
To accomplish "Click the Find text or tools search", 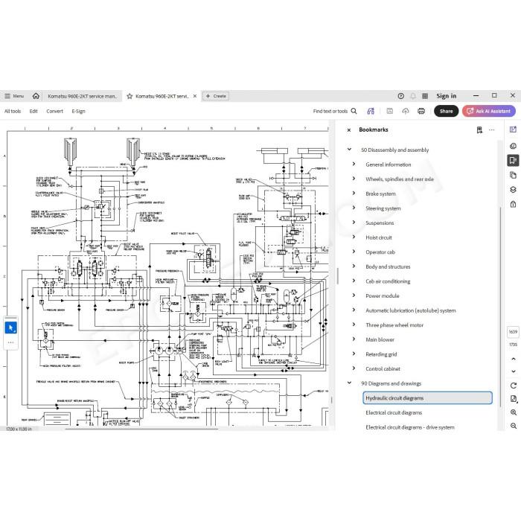I will (335, 112).
